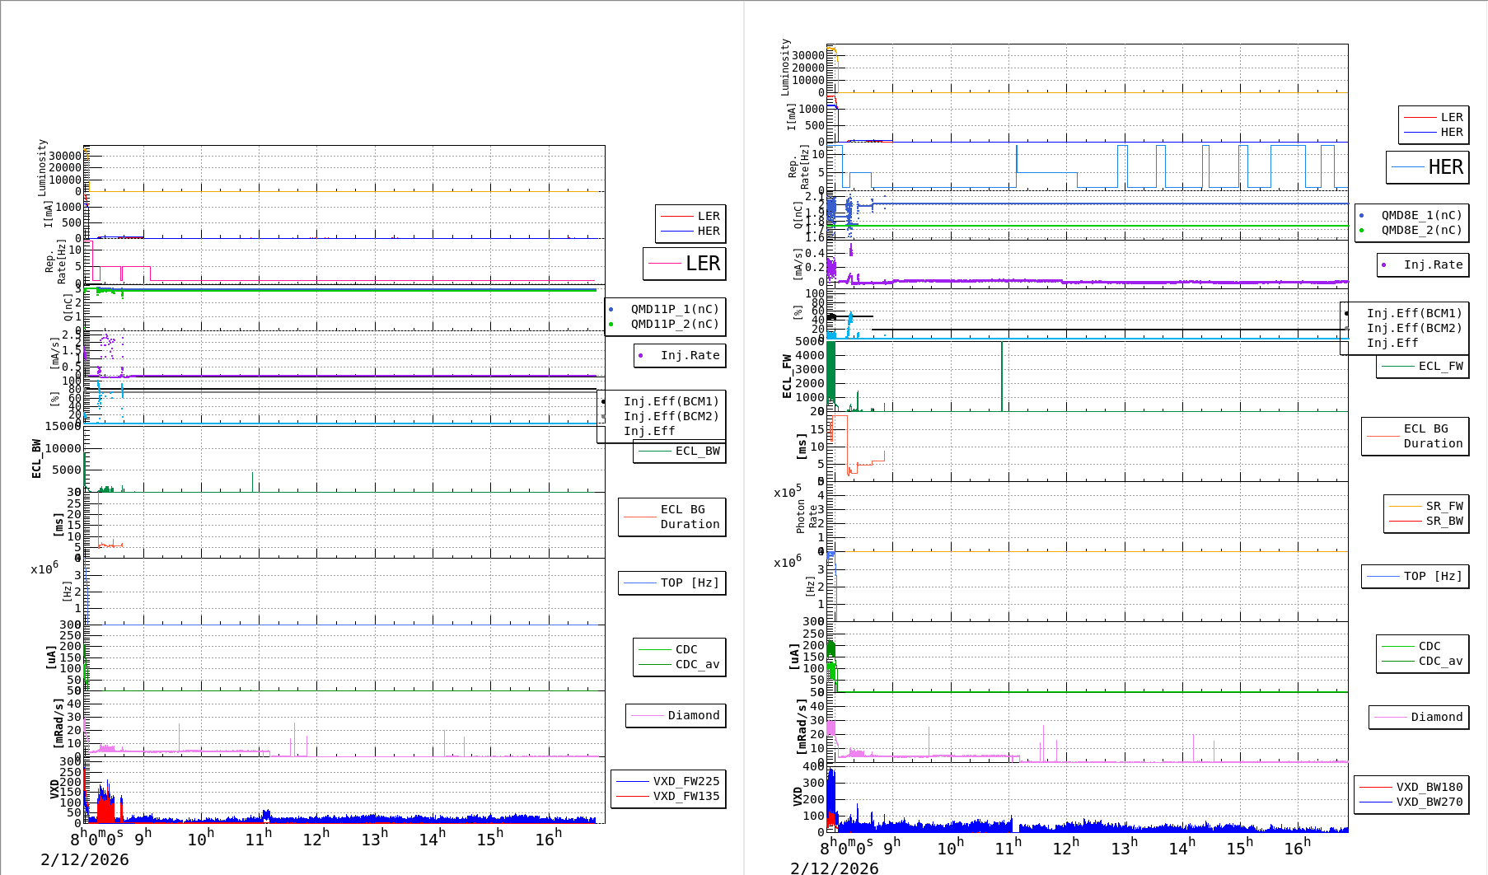Screen dimensions: 1488x875
Task: Click the ECL_FW vertical axis title
Action: [787, 376]
